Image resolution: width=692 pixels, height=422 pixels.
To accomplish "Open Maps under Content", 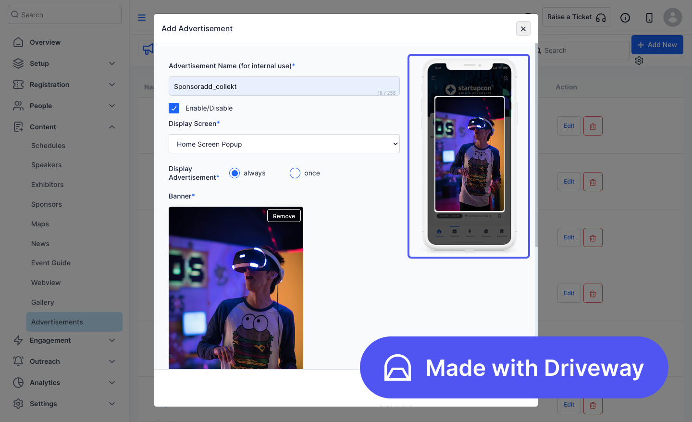I will pyautogui.click(x=40, y=224).
